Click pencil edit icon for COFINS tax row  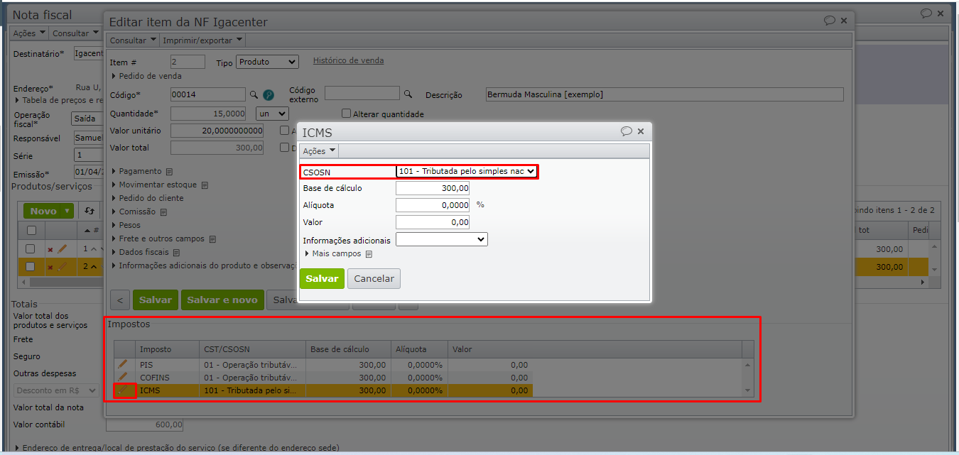click(123, 377)
